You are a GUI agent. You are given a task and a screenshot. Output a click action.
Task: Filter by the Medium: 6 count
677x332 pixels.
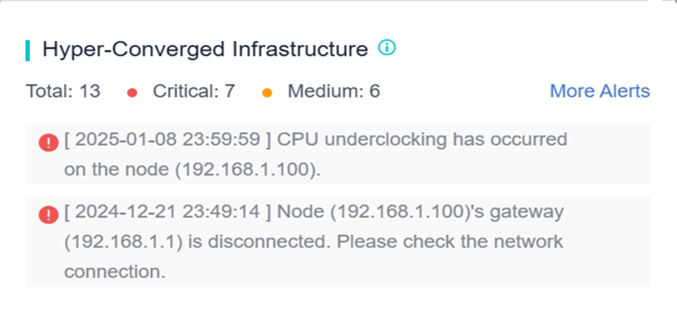333,92
